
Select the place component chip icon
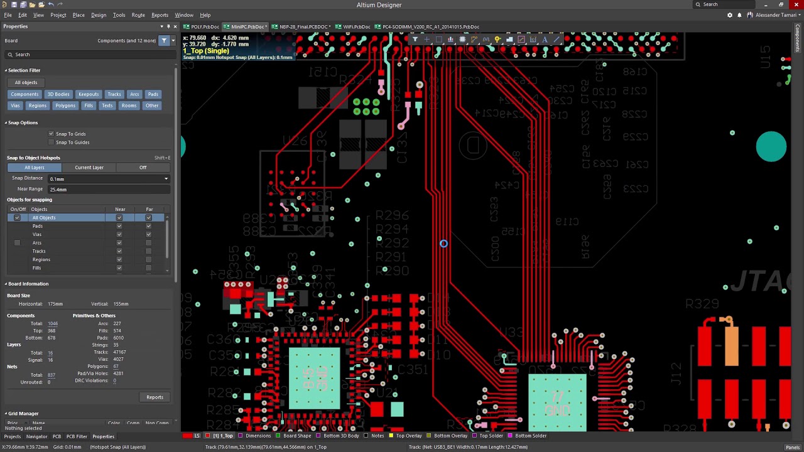pyautogui.click(x=462, y=40)
